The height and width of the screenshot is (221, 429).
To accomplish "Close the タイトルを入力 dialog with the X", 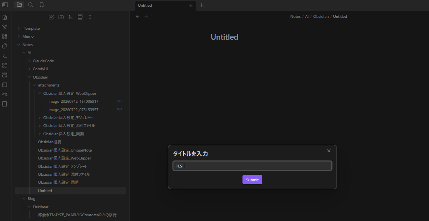I will point(329,151).
